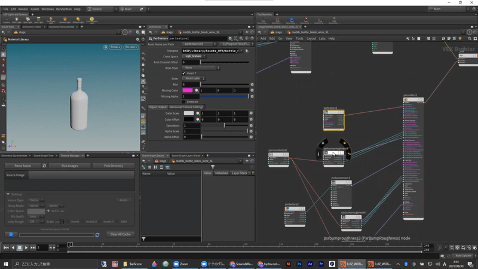
Task: Click the Clear All Cache button
Action: click(121, 234)
